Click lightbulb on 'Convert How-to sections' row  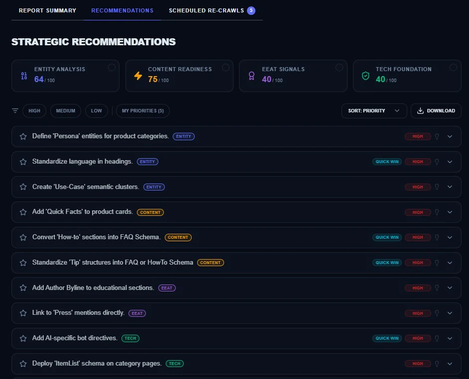tap(437, 237)
